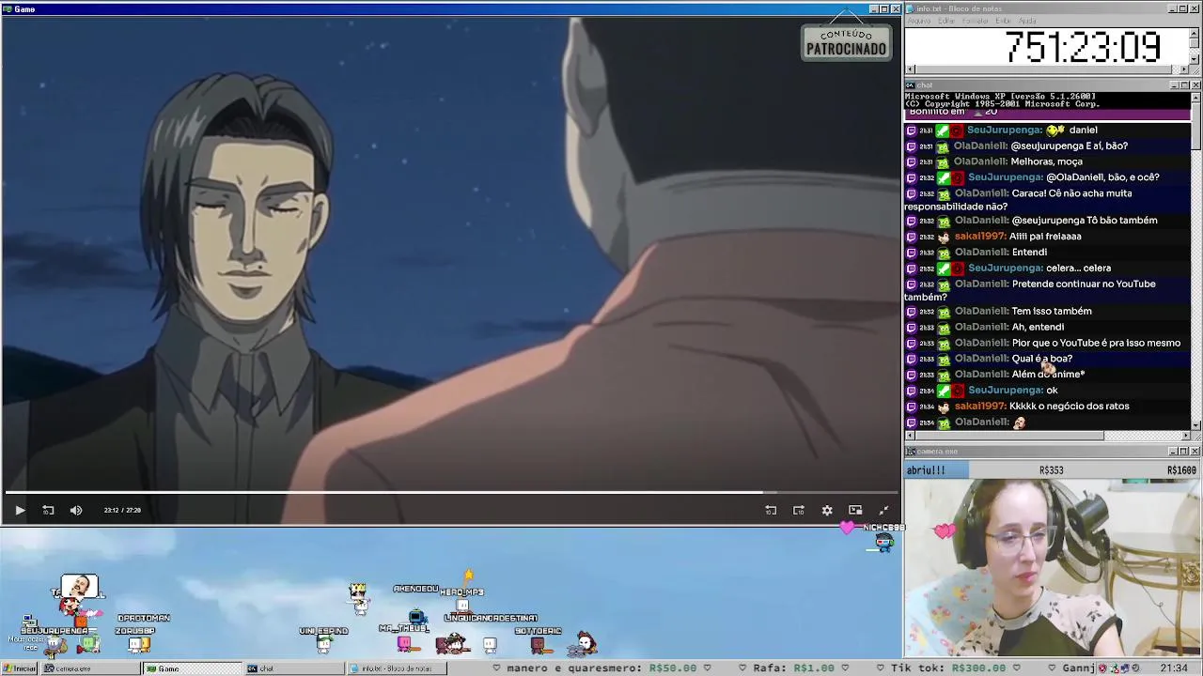
Task: Open Exibir menu in Bloco de notas
Action: 1004,21
